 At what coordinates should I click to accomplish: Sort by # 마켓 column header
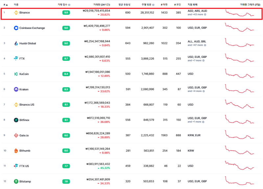(x=164, y=5)
